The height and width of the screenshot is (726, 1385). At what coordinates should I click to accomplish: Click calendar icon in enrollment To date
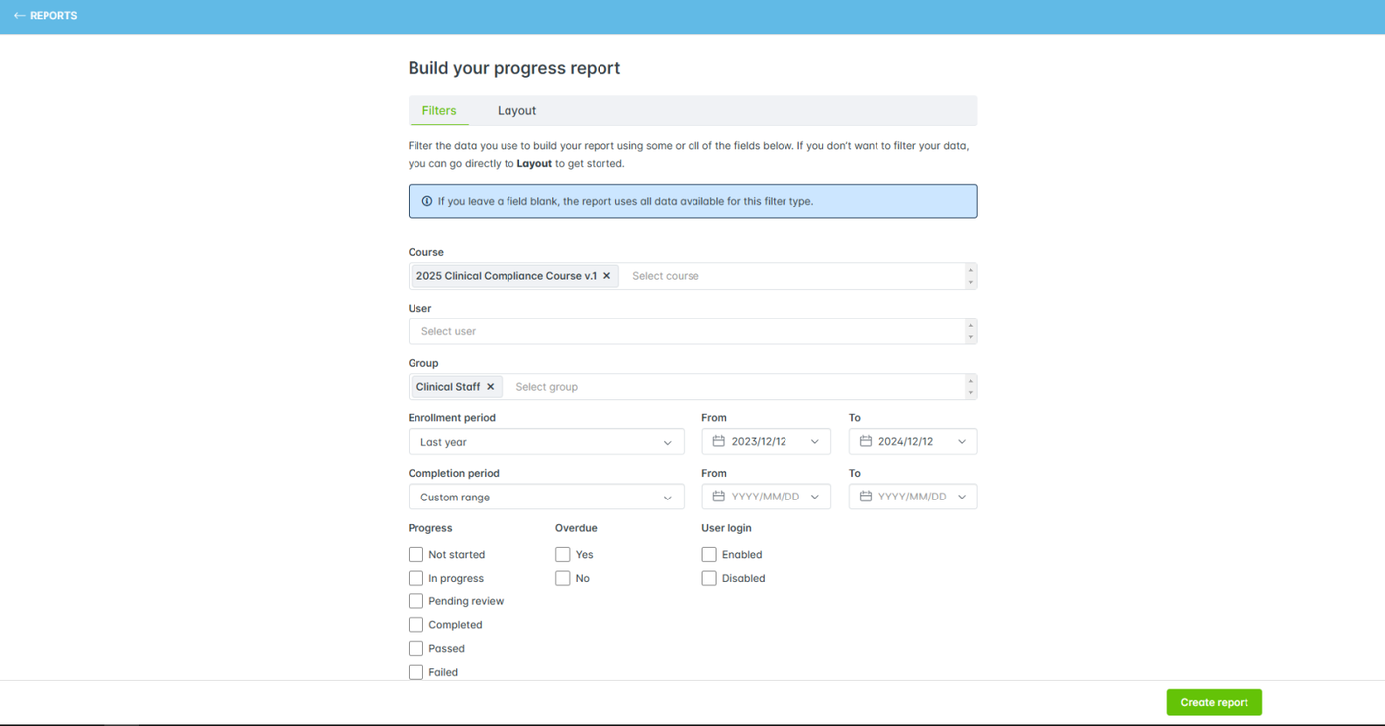tap(866, 442)
